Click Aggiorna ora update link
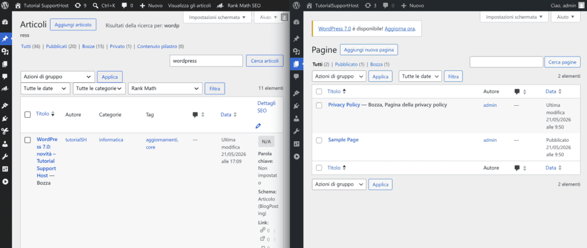 (400, 29)
